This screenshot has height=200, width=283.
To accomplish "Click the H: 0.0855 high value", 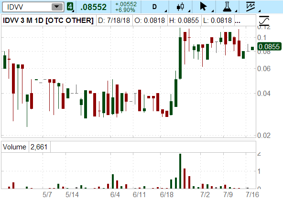I will pyautogui.click(x=184, y=21).
